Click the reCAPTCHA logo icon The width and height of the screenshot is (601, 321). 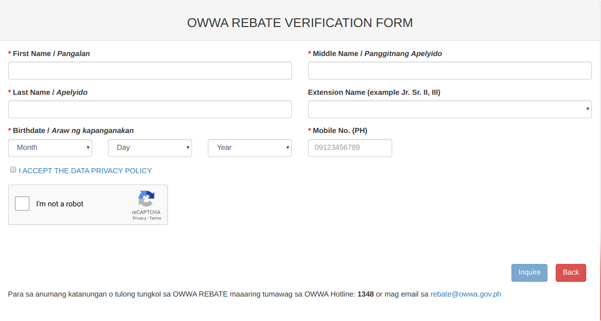[x=146, y=199]
